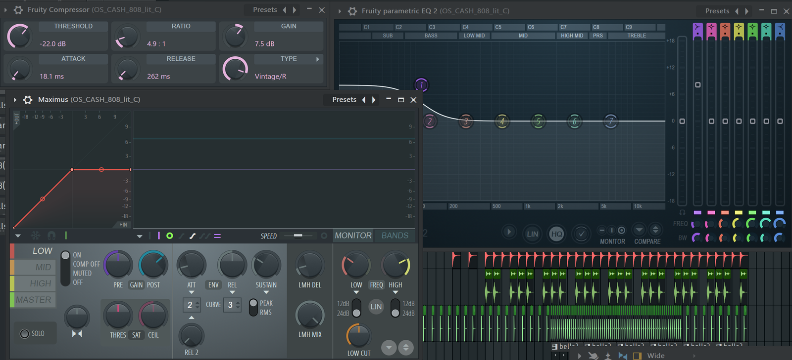Click the blue mirror icon beside Wide
This screenshot has width=792, height=360.
pos(623,356)
